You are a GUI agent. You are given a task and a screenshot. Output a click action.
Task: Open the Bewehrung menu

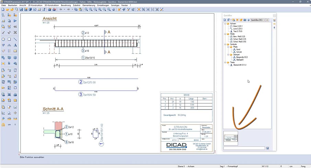click(x=66, y=5)
